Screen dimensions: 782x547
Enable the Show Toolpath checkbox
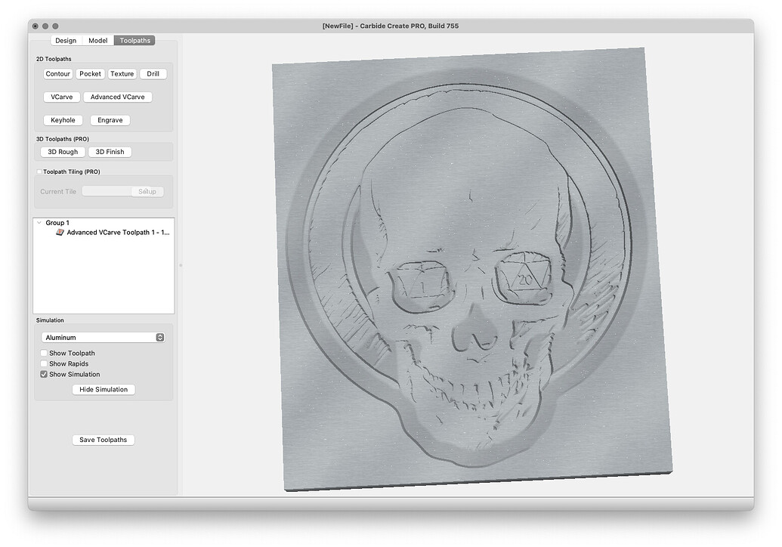coord(44,353)
